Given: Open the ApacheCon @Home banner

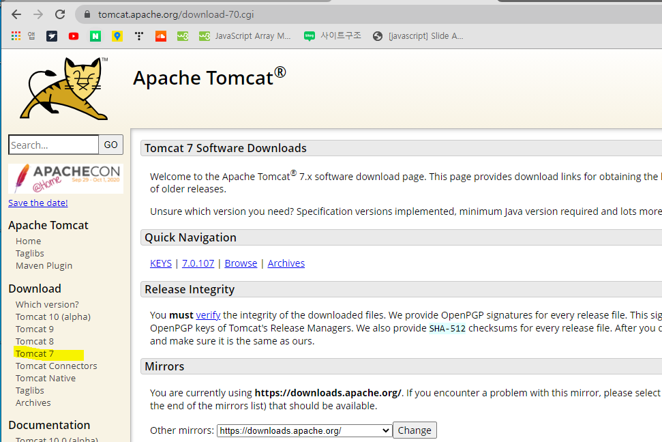Looking at the screenshot, I should [66, 178].
